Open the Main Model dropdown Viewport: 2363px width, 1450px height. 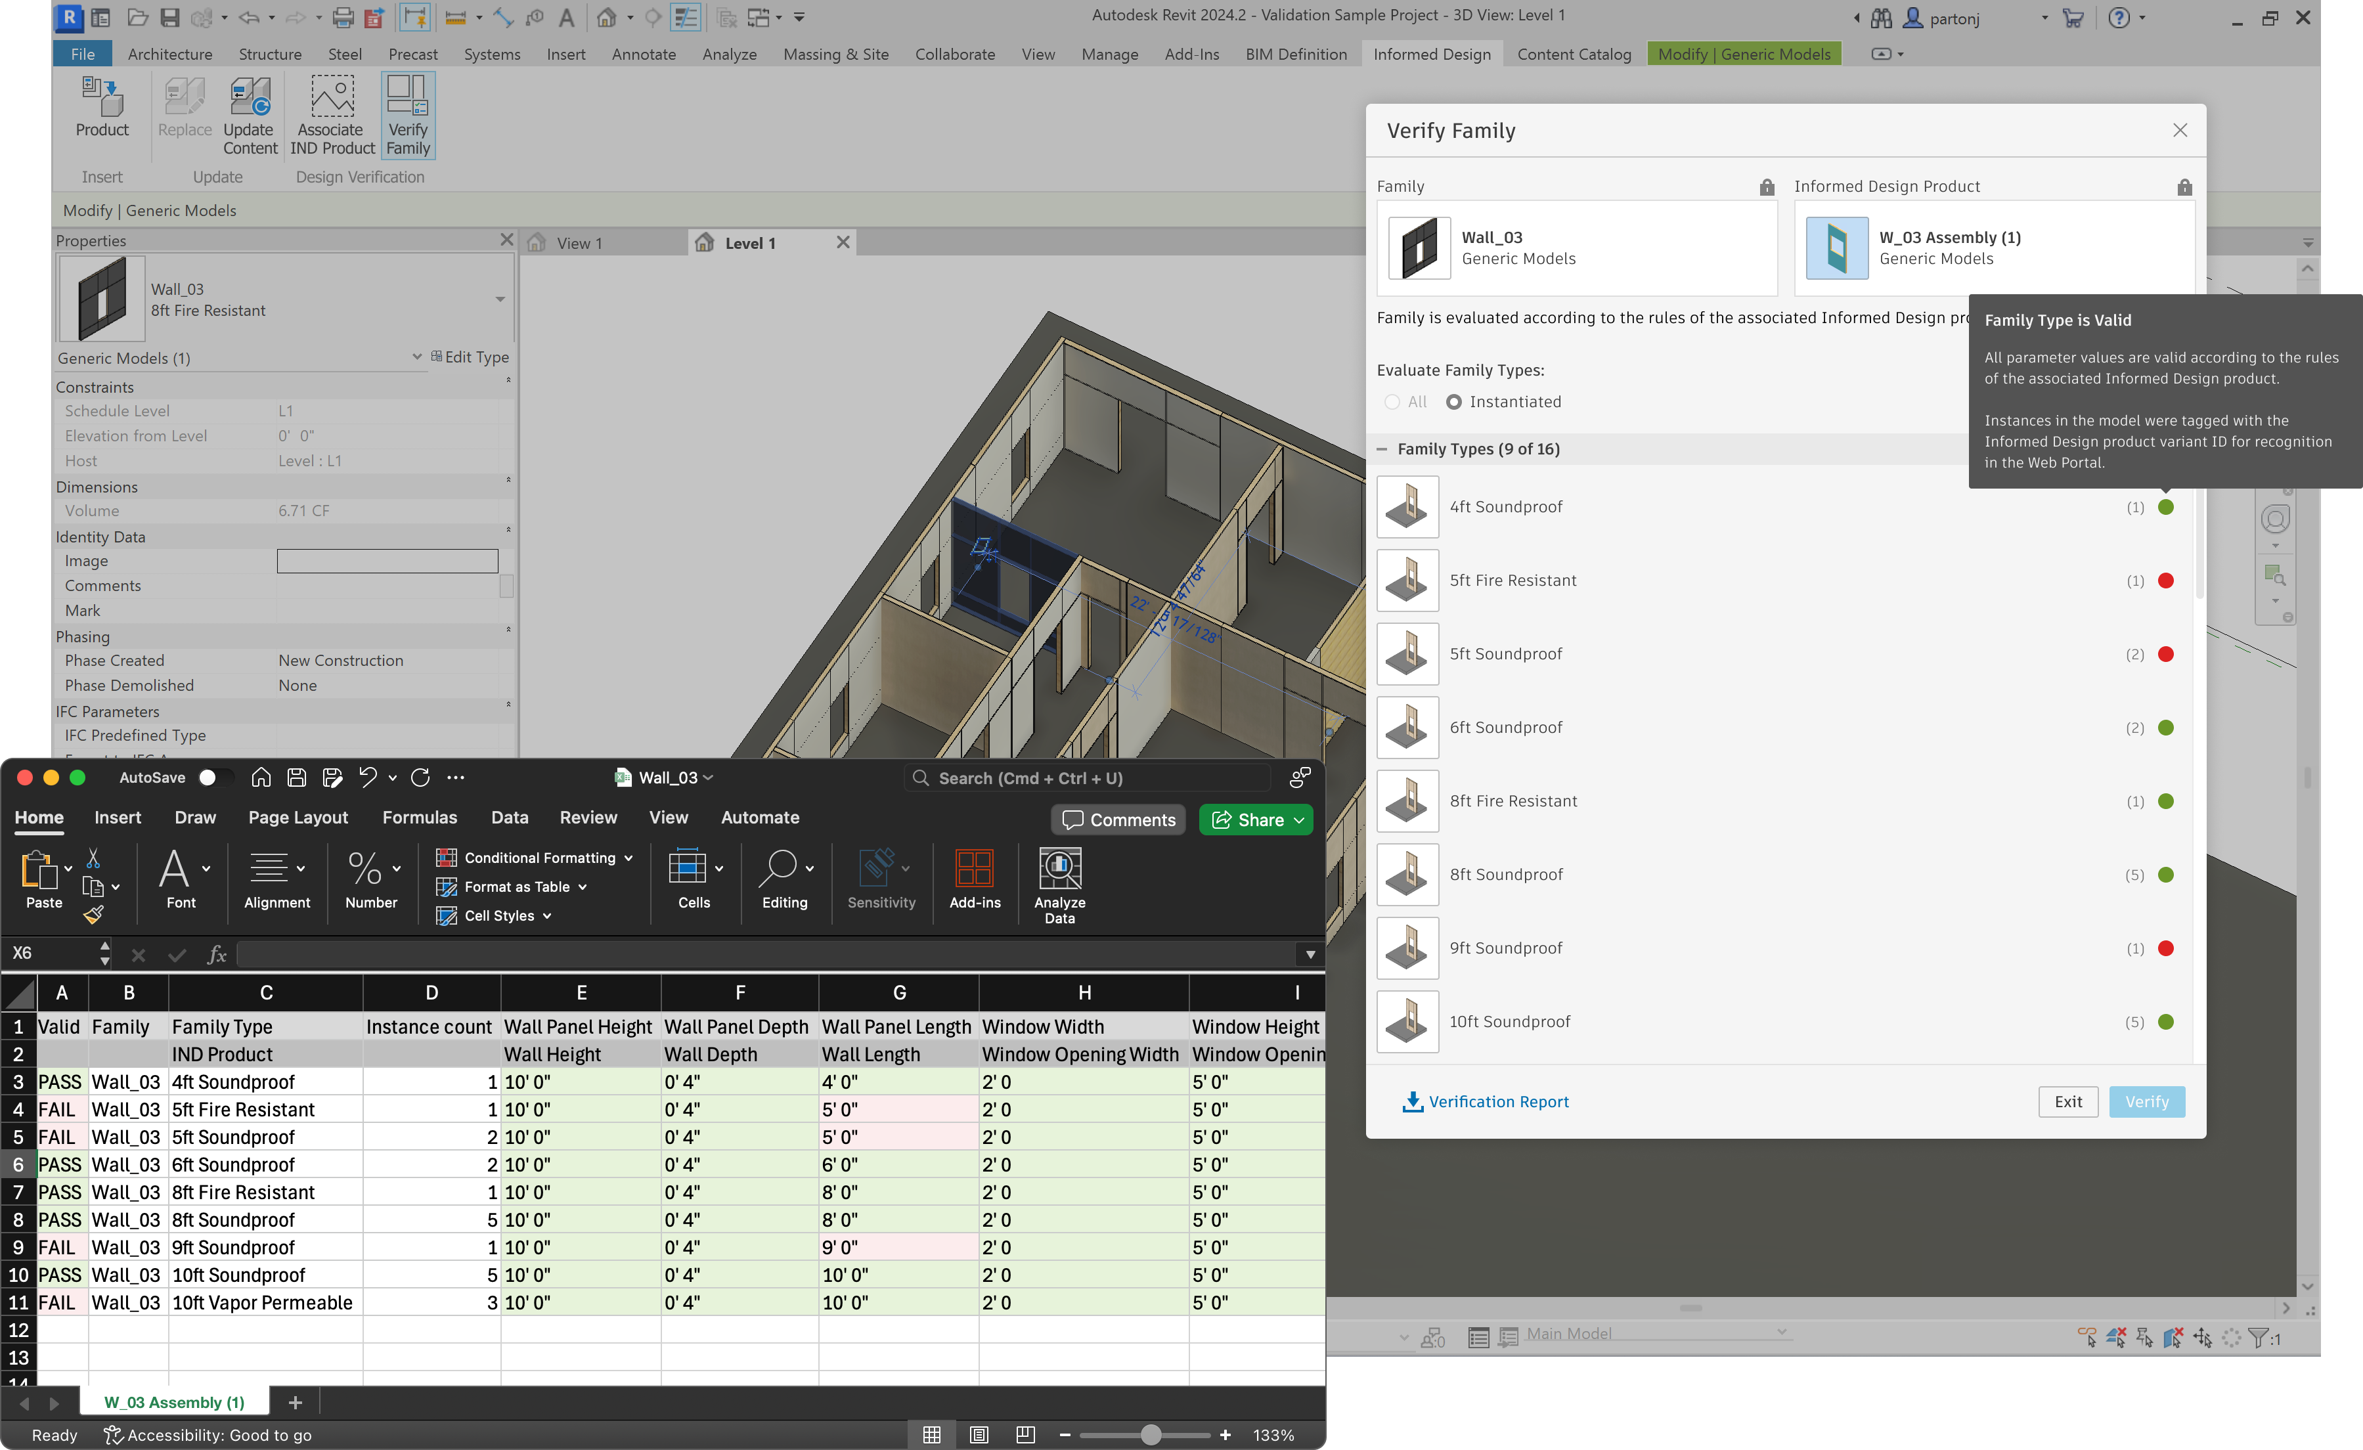pyautogui.click(x=1782, y=1333)
